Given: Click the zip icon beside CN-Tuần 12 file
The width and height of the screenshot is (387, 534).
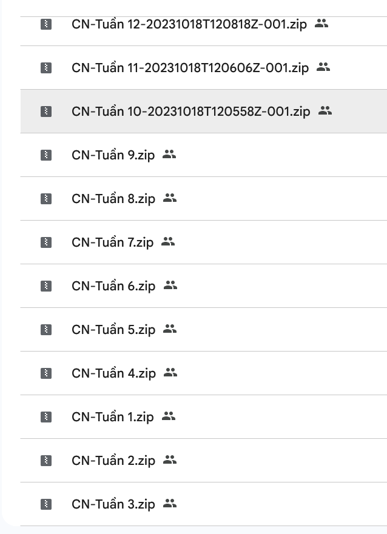Looking at the screenshot, I should point(46,24).
